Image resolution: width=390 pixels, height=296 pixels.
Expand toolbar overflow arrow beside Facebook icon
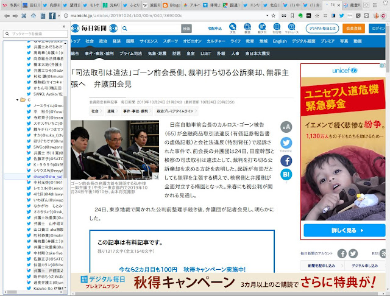coord(59,16)
